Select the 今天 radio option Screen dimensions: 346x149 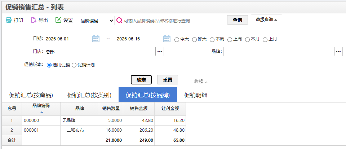pyautogui.click(x=177, y=40)
